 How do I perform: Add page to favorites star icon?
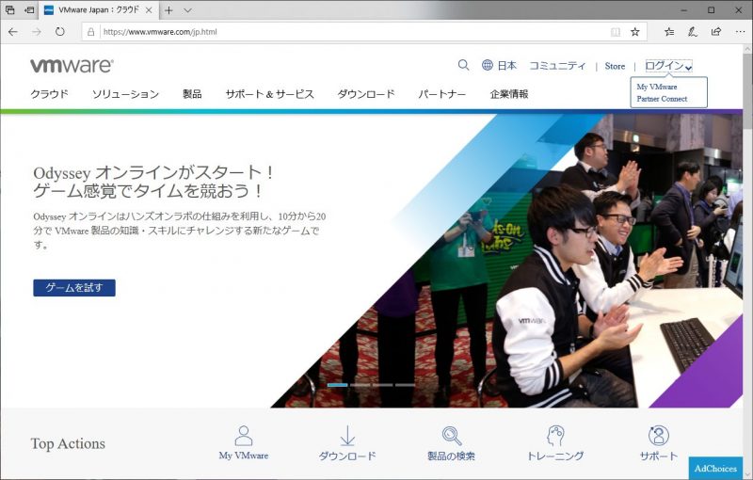coord(634,32)
